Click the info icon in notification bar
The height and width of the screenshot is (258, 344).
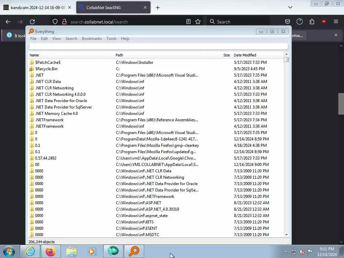[9, 35]
